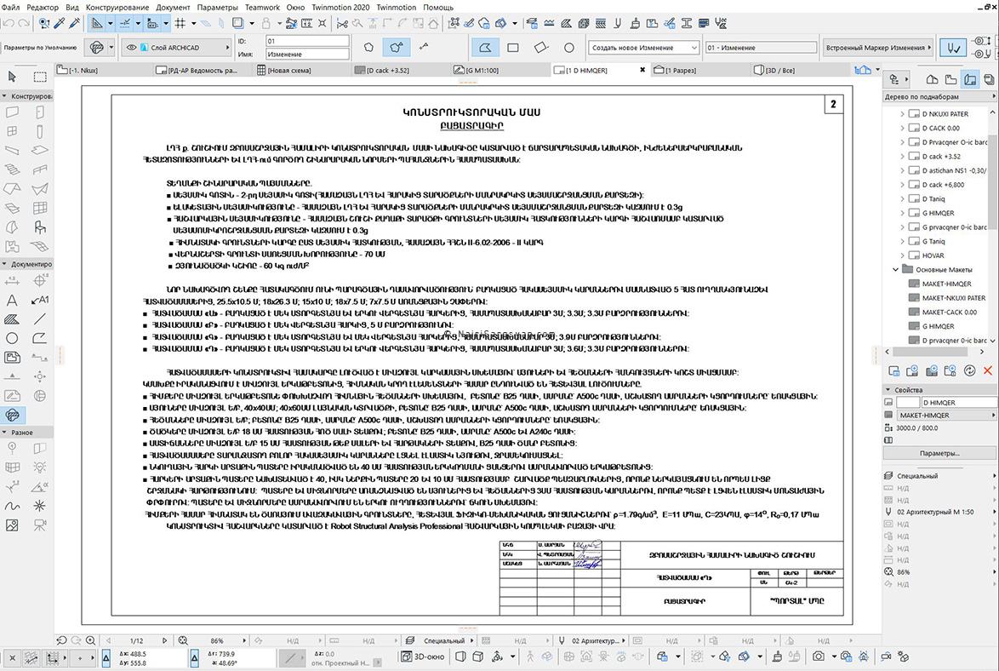
Task: Open 'Встроенный Маркер Изменения' dropdown
Action: (x=878, y=48)
